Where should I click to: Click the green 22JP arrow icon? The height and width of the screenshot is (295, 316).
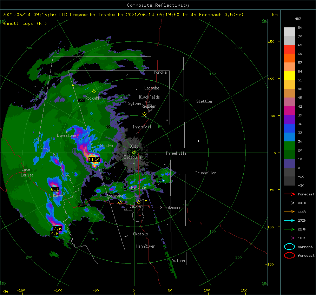tap(289, 229)
